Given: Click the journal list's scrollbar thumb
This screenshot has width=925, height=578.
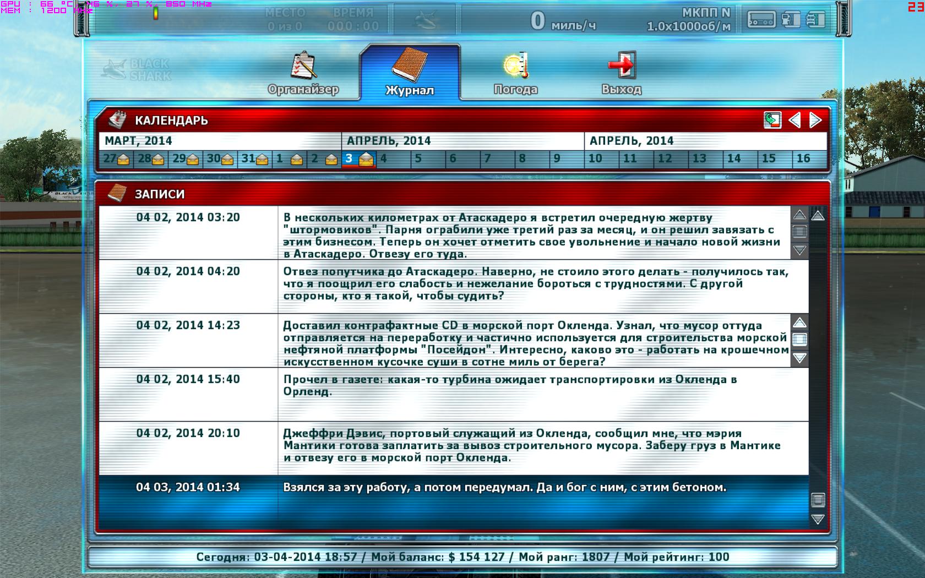Looking at the screenshot, I should (x=818, y=500).
